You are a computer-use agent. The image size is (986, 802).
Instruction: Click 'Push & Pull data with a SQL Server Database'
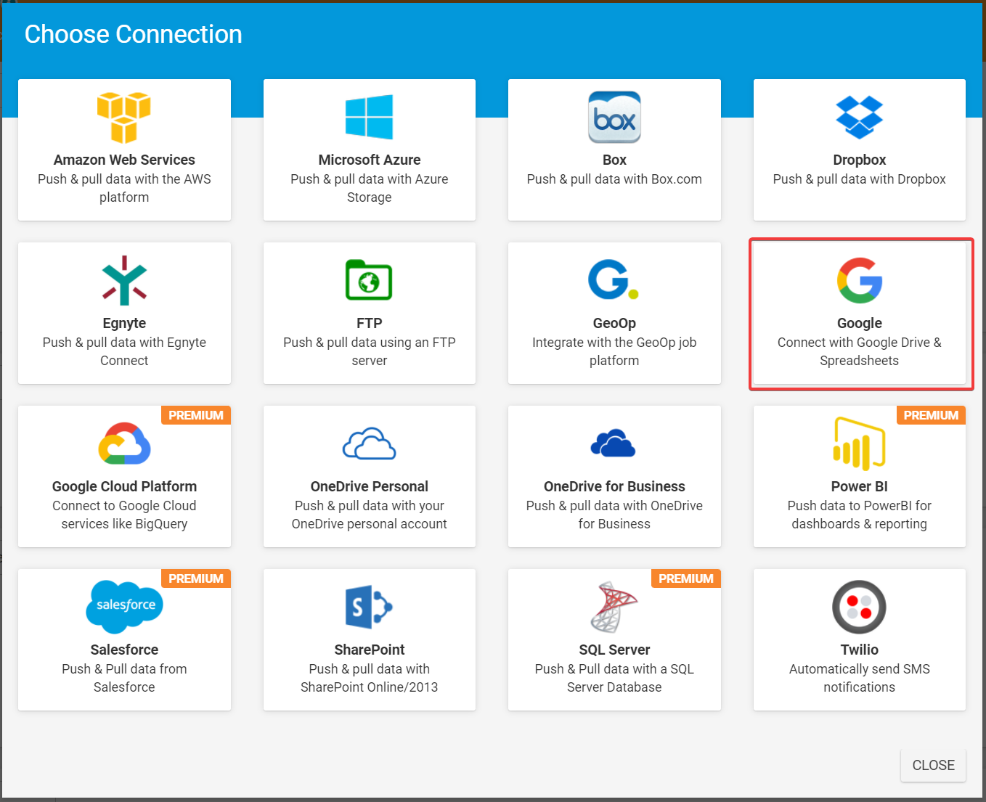(614, 678)
